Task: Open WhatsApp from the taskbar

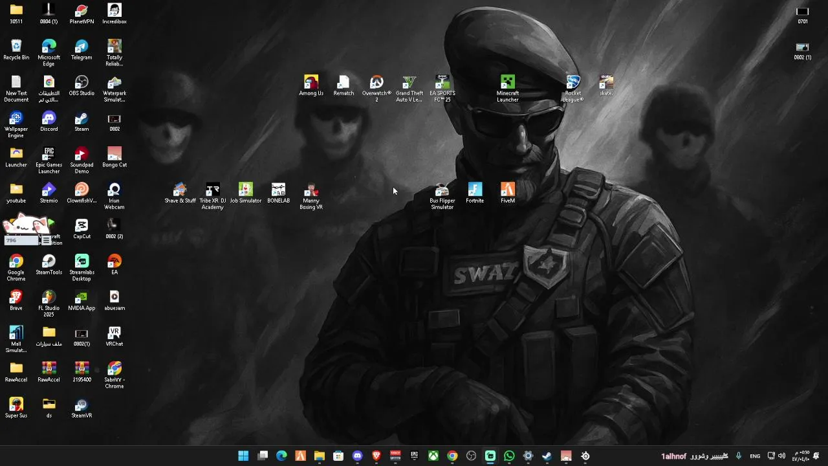Action: [x=509, y=456]
